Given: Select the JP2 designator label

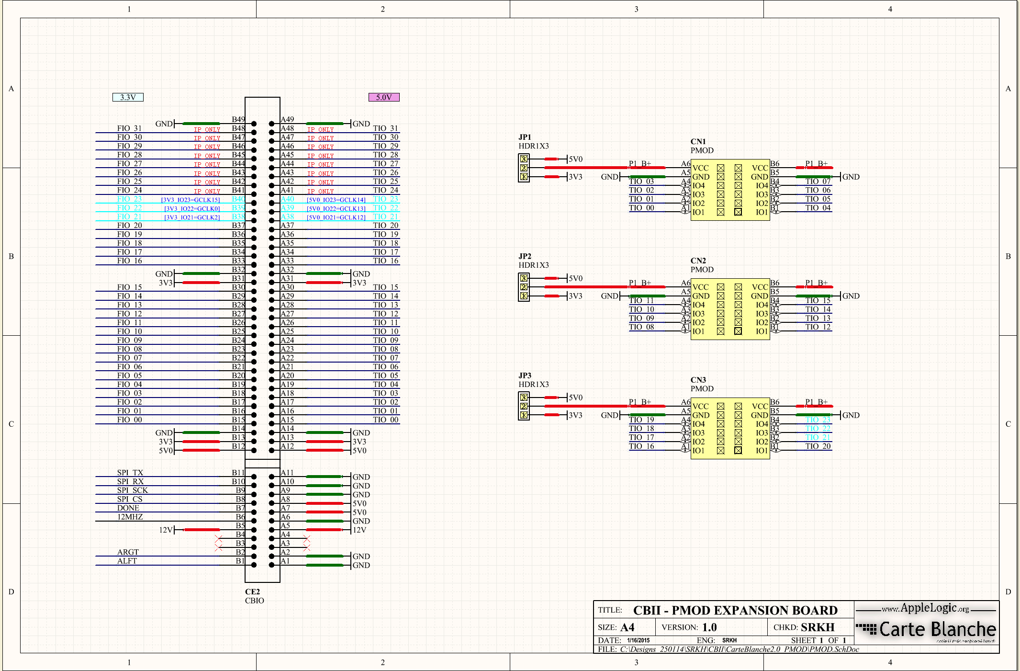Looking at the screenshot, I should click(x=525, y=256).
